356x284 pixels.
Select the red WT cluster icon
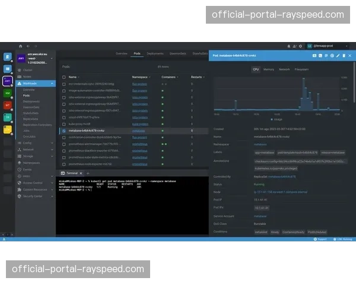8,105
